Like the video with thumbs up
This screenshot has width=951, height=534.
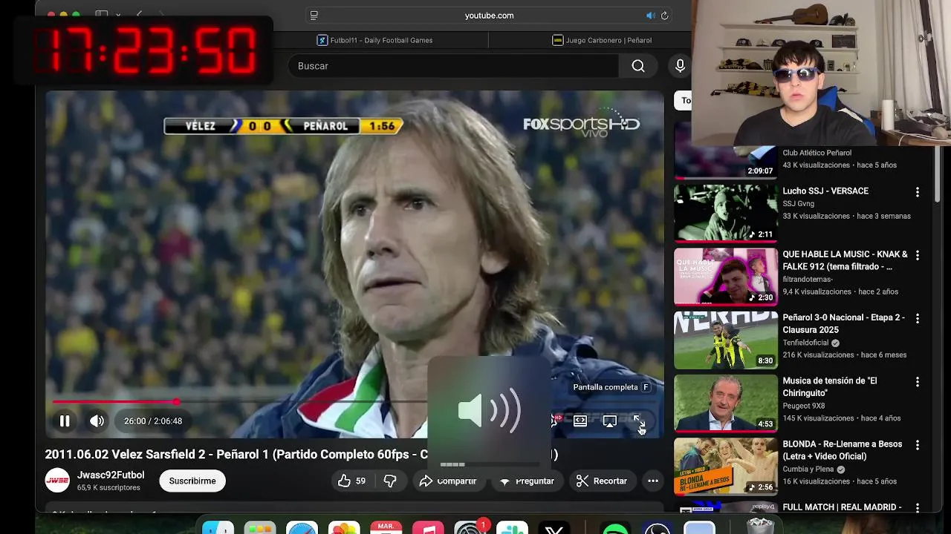click(352, 481)
